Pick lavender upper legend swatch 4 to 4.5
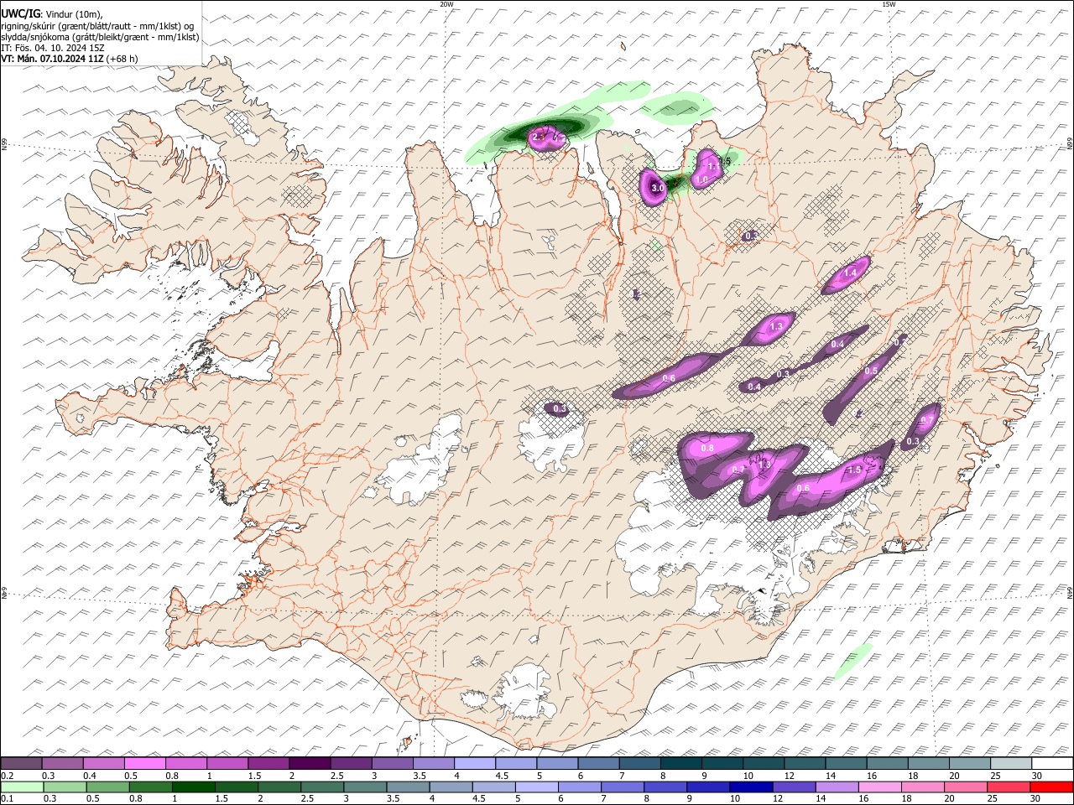 [x=475, y=763]
